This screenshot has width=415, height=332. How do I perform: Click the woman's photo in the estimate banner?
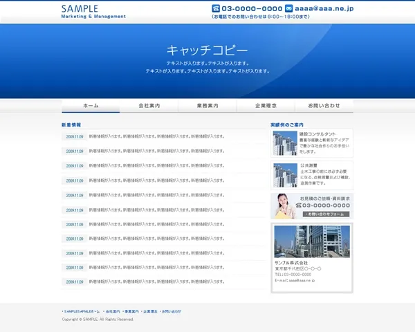284,205
